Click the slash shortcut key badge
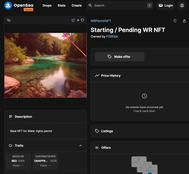The height and width of the screenshot is (174, 189). tap(149, 5)
